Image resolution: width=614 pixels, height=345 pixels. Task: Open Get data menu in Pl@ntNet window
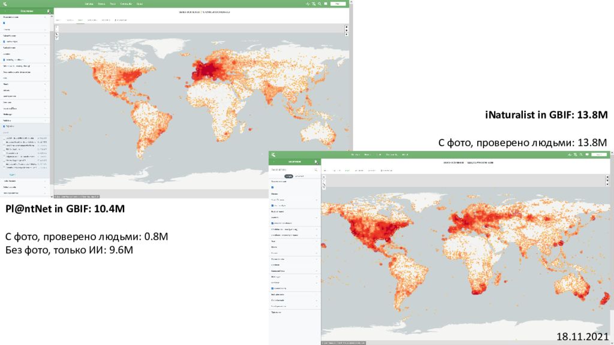pyautogui.click(x=89, y=4)
